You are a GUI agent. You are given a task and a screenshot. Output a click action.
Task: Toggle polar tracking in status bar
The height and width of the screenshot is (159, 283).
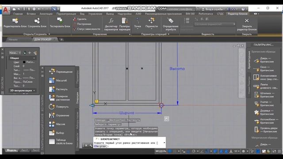point(194,151)
